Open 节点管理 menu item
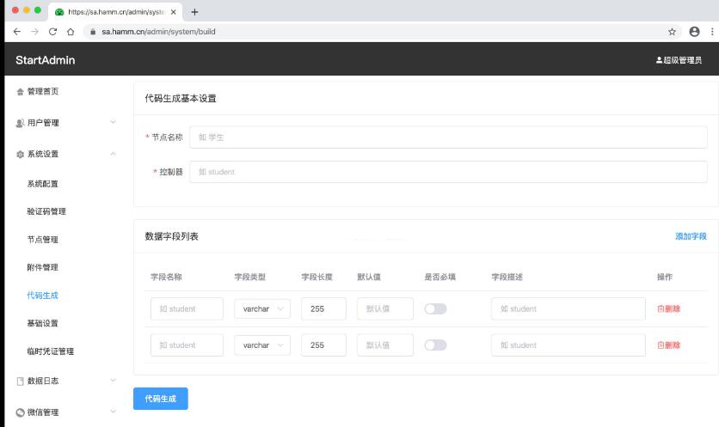Screen dimensions: 719x427 [43, 239]
